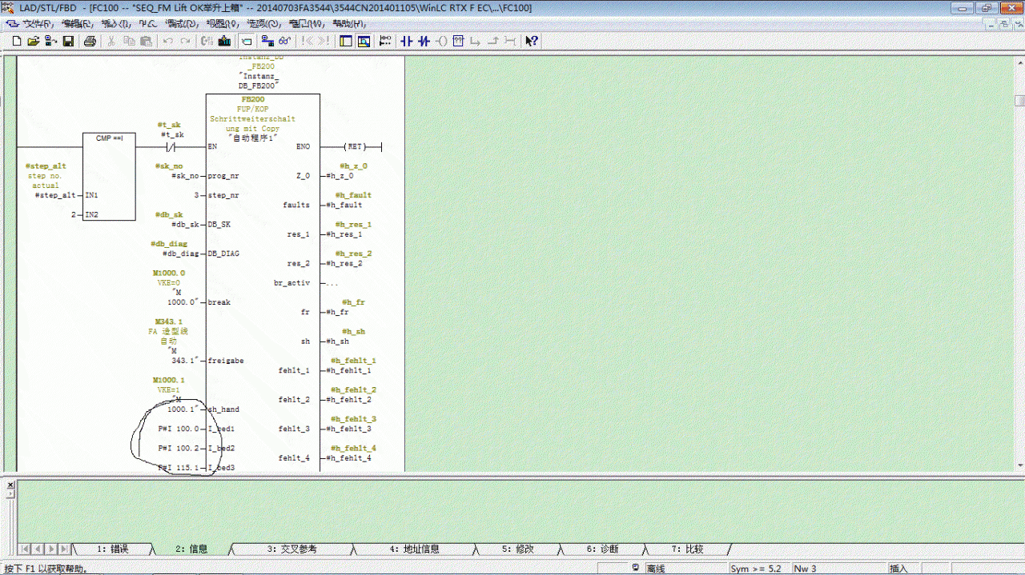This screenshot has height=575, width=1025.
Task: Open the 窗口(W) menu
Action: (x=305, y=23)
